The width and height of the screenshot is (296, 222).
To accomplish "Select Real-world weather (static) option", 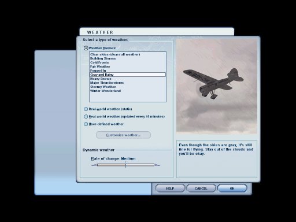I will tap(86, 109).
